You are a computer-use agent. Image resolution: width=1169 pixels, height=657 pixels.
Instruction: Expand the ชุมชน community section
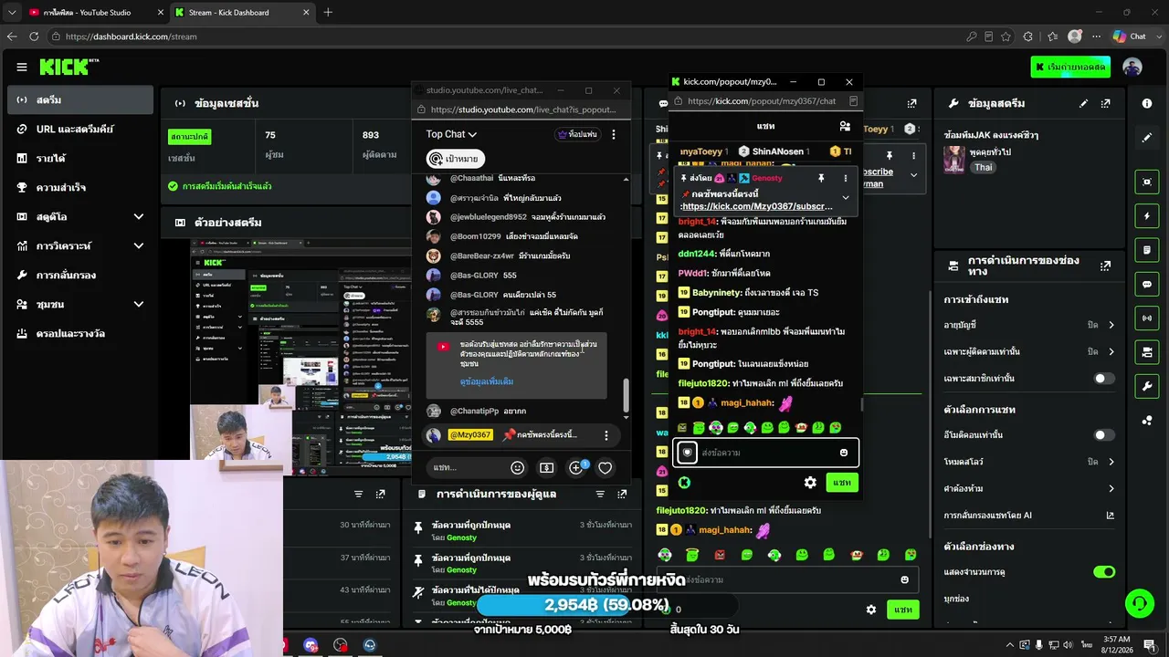click(80, 304)
